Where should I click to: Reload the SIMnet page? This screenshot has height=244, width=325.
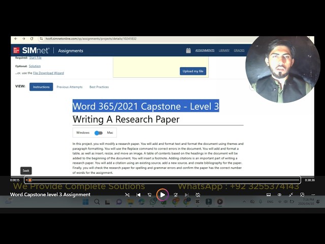[x=31, y=39]
